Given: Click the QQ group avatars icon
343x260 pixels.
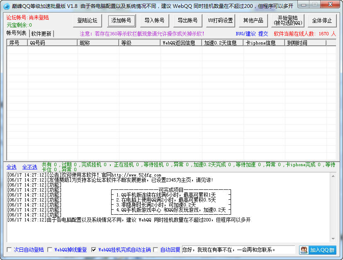Looking at the screenshot, I should coord(304,250).
